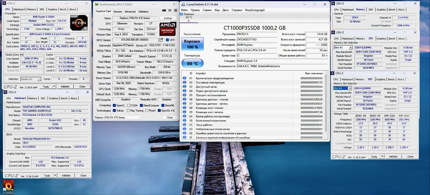430x195 pixels.
Task: Toggle the DirectML checkbox
Action: click(x=163, y=105)
